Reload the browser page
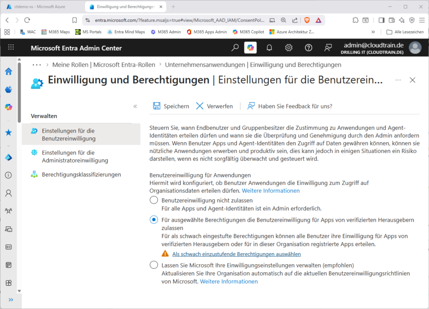Viewport: 429px width, 309px height. (x=27, y=20)
